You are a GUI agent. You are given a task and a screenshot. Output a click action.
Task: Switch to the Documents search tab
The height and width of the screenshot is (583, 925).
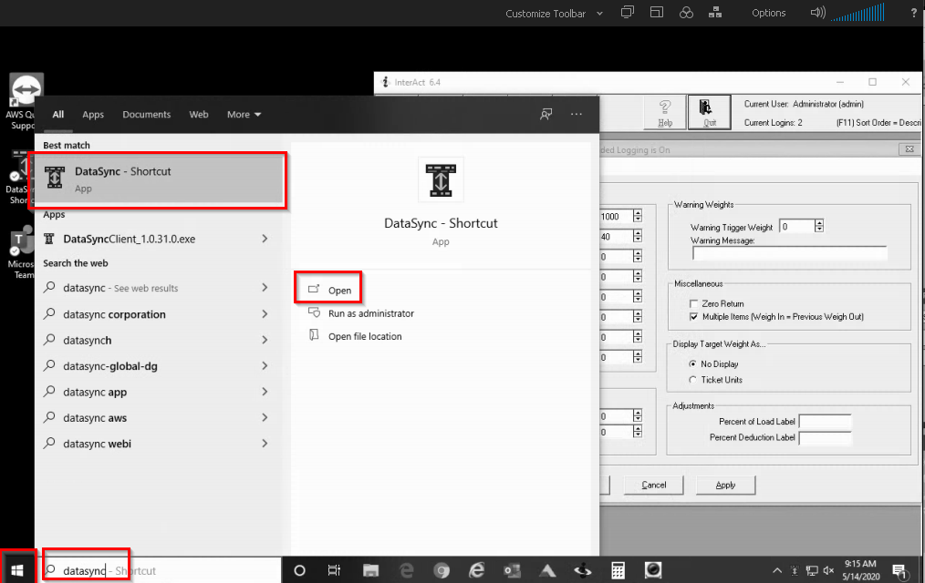click(x=146, y=114)
